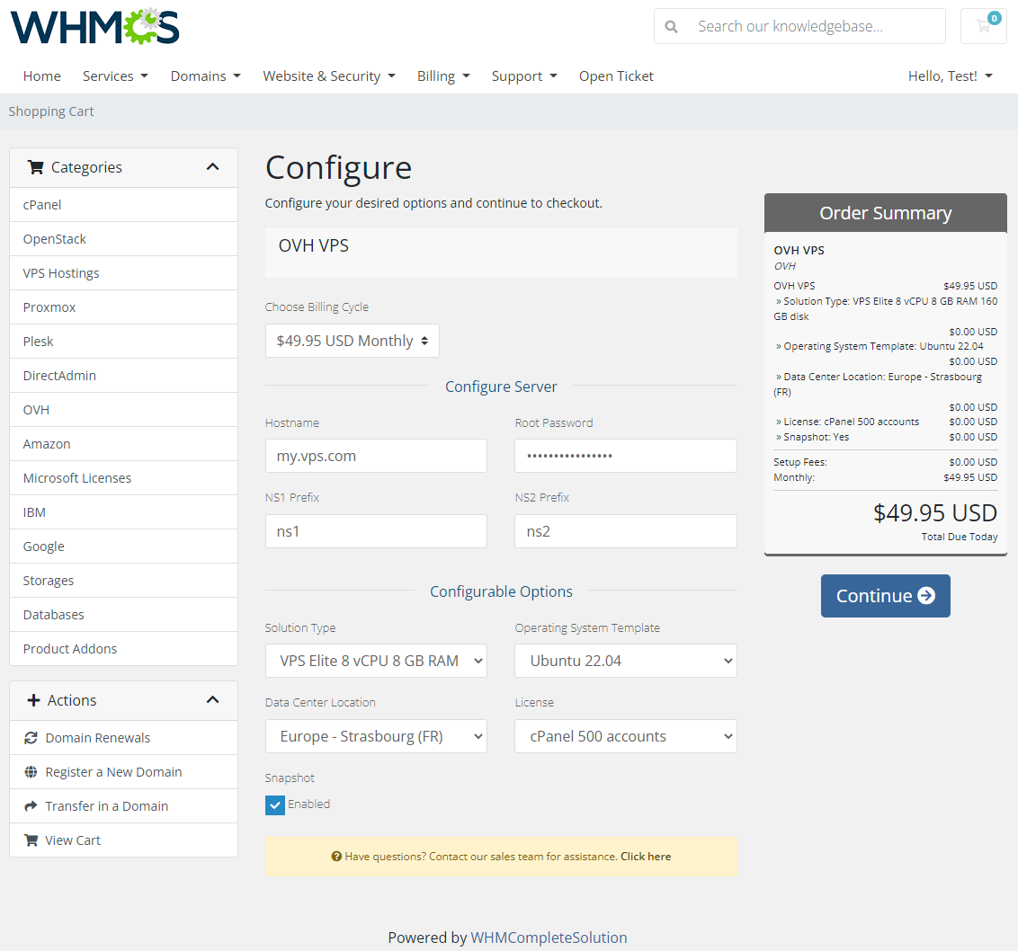Click the cart icon on the Categories panel header
This screenshot has width=1018, height=951.
point(35,167)
